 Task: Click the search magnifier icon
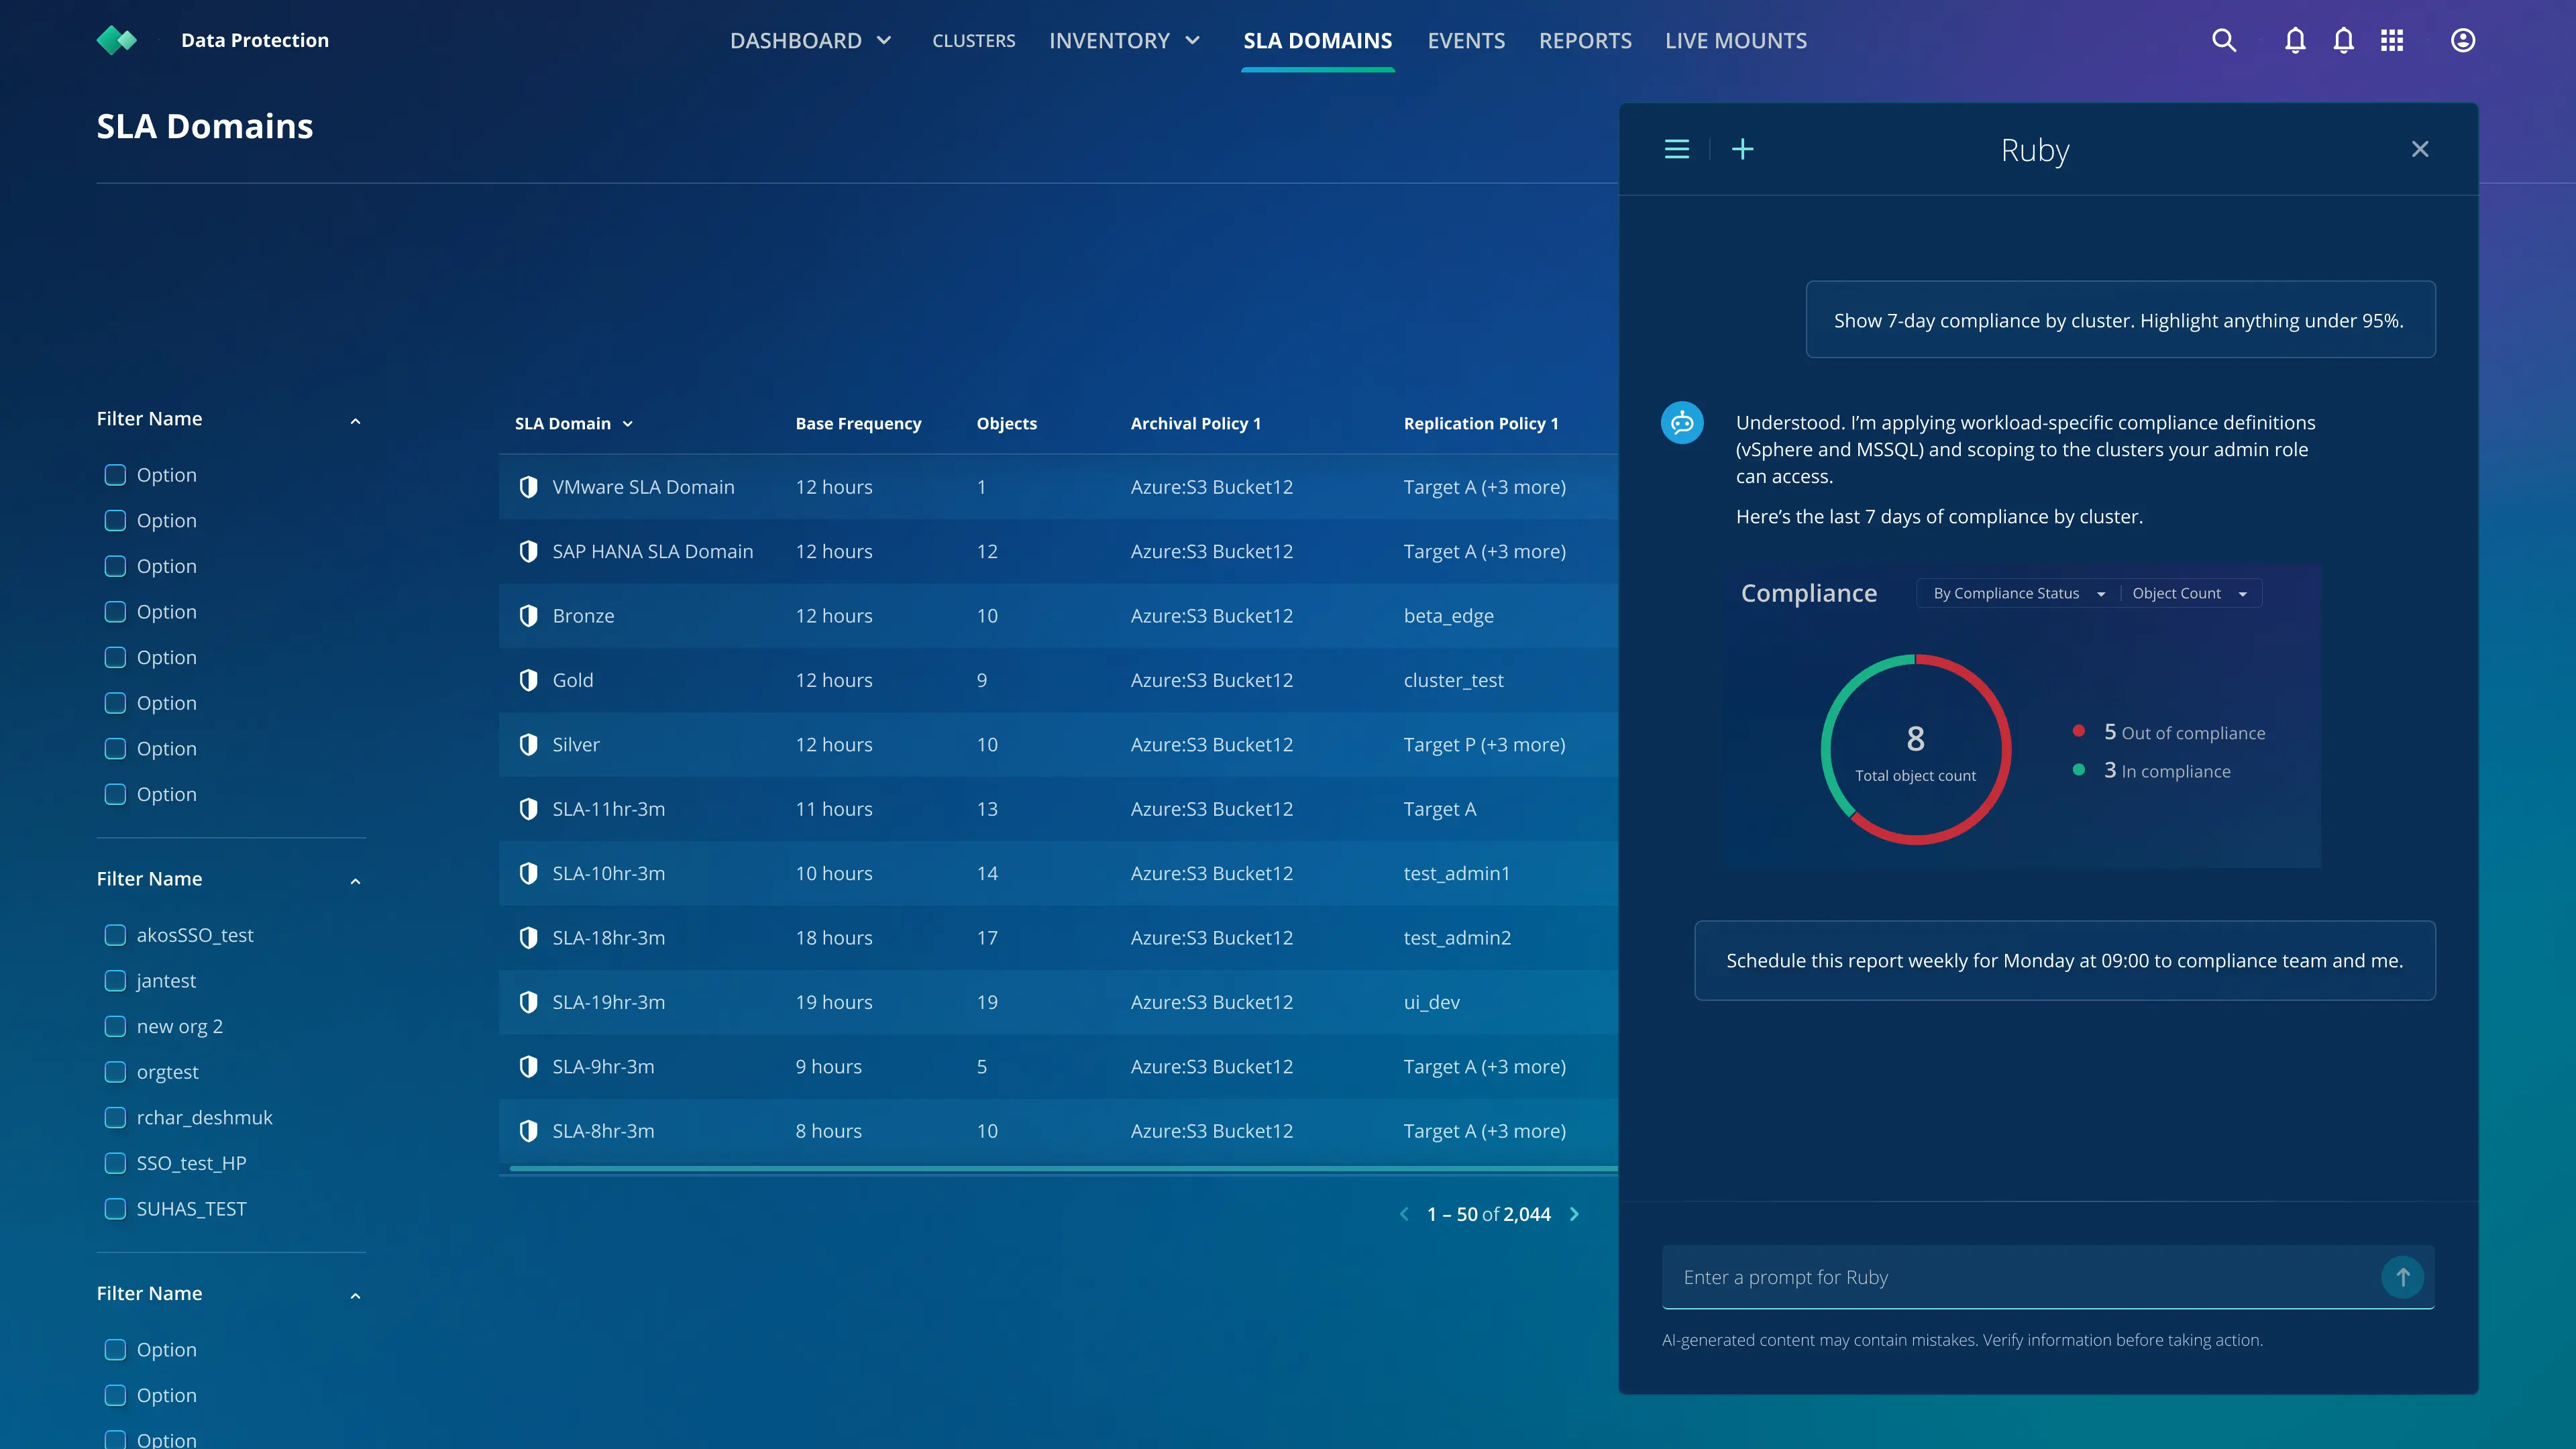(x=2223, y=40)
